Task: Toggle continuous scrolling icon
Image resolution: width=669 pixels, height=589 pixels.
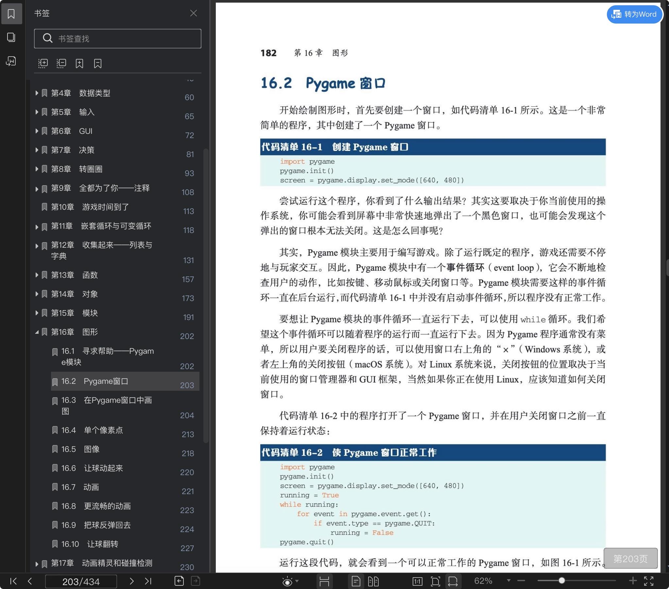Action: click(x=324, y=581)
